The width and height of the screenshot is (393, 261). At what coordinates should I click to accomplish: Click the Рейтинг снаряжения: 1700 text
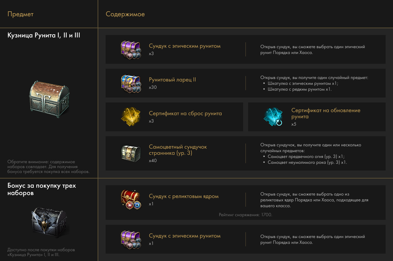246,215
